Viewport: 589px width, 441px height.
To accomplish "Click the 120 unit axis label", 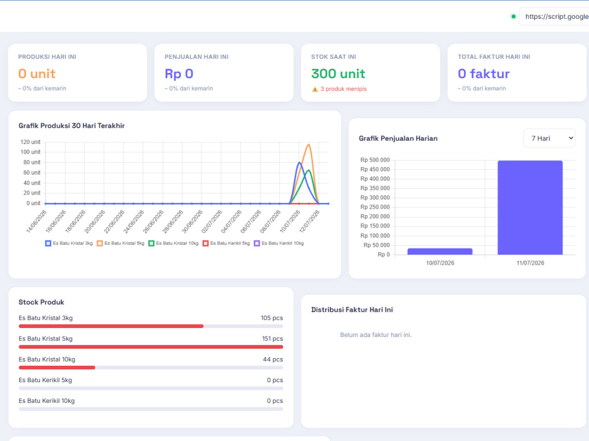I will [31, 142].
